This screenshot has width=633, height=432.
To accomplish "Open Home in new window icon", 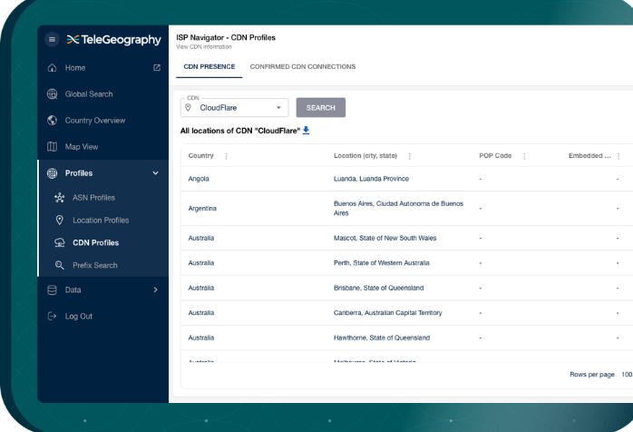I will [157, 67].
